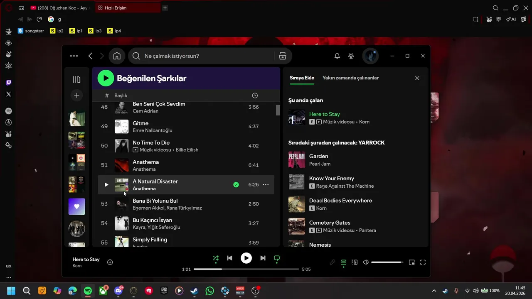This screenshot has height=299, width=532.
Task: Show hidden system tray icons chevron
Action: pyautogui.click(x=434, y=291)
